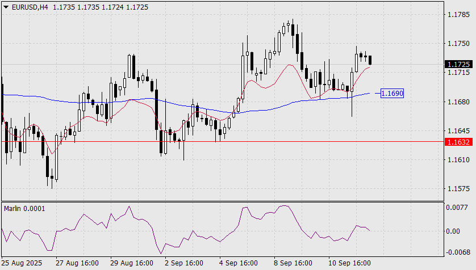This screenshot has height=270, width=476.
Task: Click the 1.1575 price axis value
Action: point(458,189)
